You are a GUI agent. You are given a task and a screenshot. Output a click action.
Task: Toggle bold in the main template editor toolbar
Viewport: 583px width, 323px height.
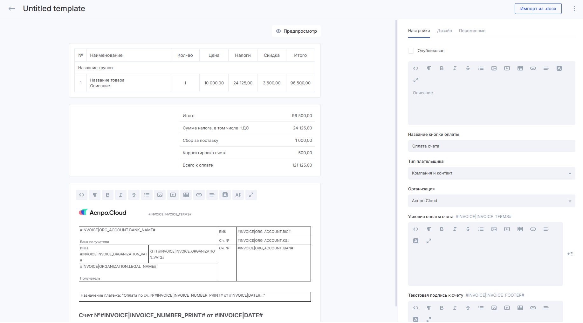108,195
